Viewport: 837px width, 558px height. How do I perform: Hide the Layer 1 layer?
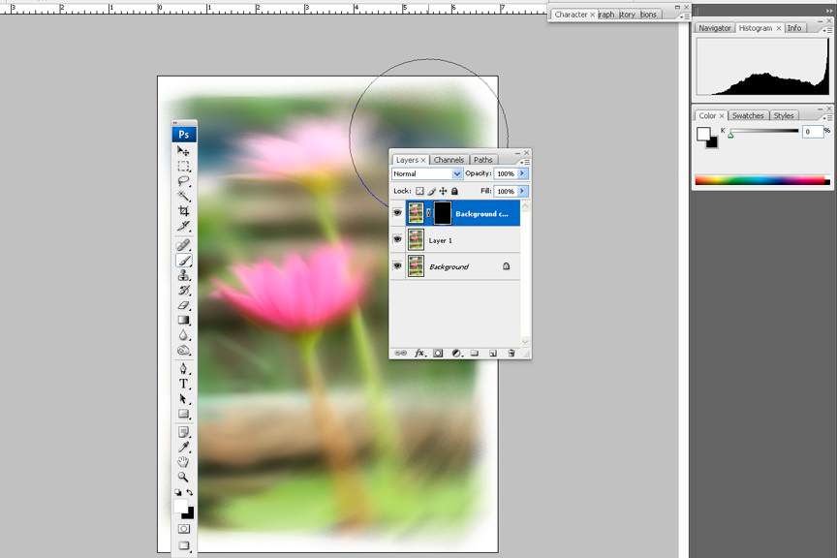point(397,239)
